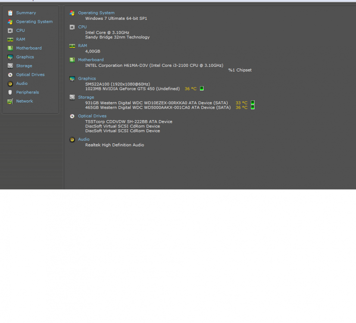Viewport: 356px width, 323px height.
Task: Click the Audio heading in summary panel
Action: [84, 140]
